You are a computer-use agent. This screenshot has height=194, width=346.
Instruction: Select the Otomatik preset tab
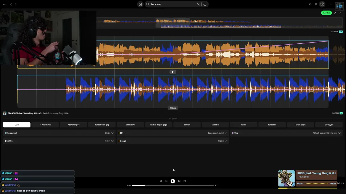(45, 125)
